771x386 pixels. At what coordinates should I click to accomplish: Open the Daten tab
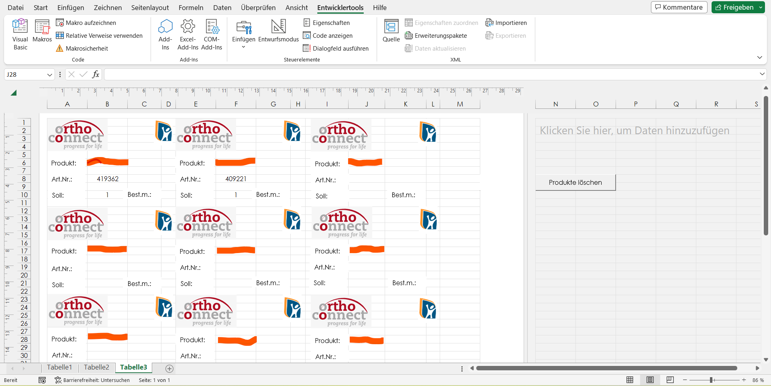[x=222, y=8]
